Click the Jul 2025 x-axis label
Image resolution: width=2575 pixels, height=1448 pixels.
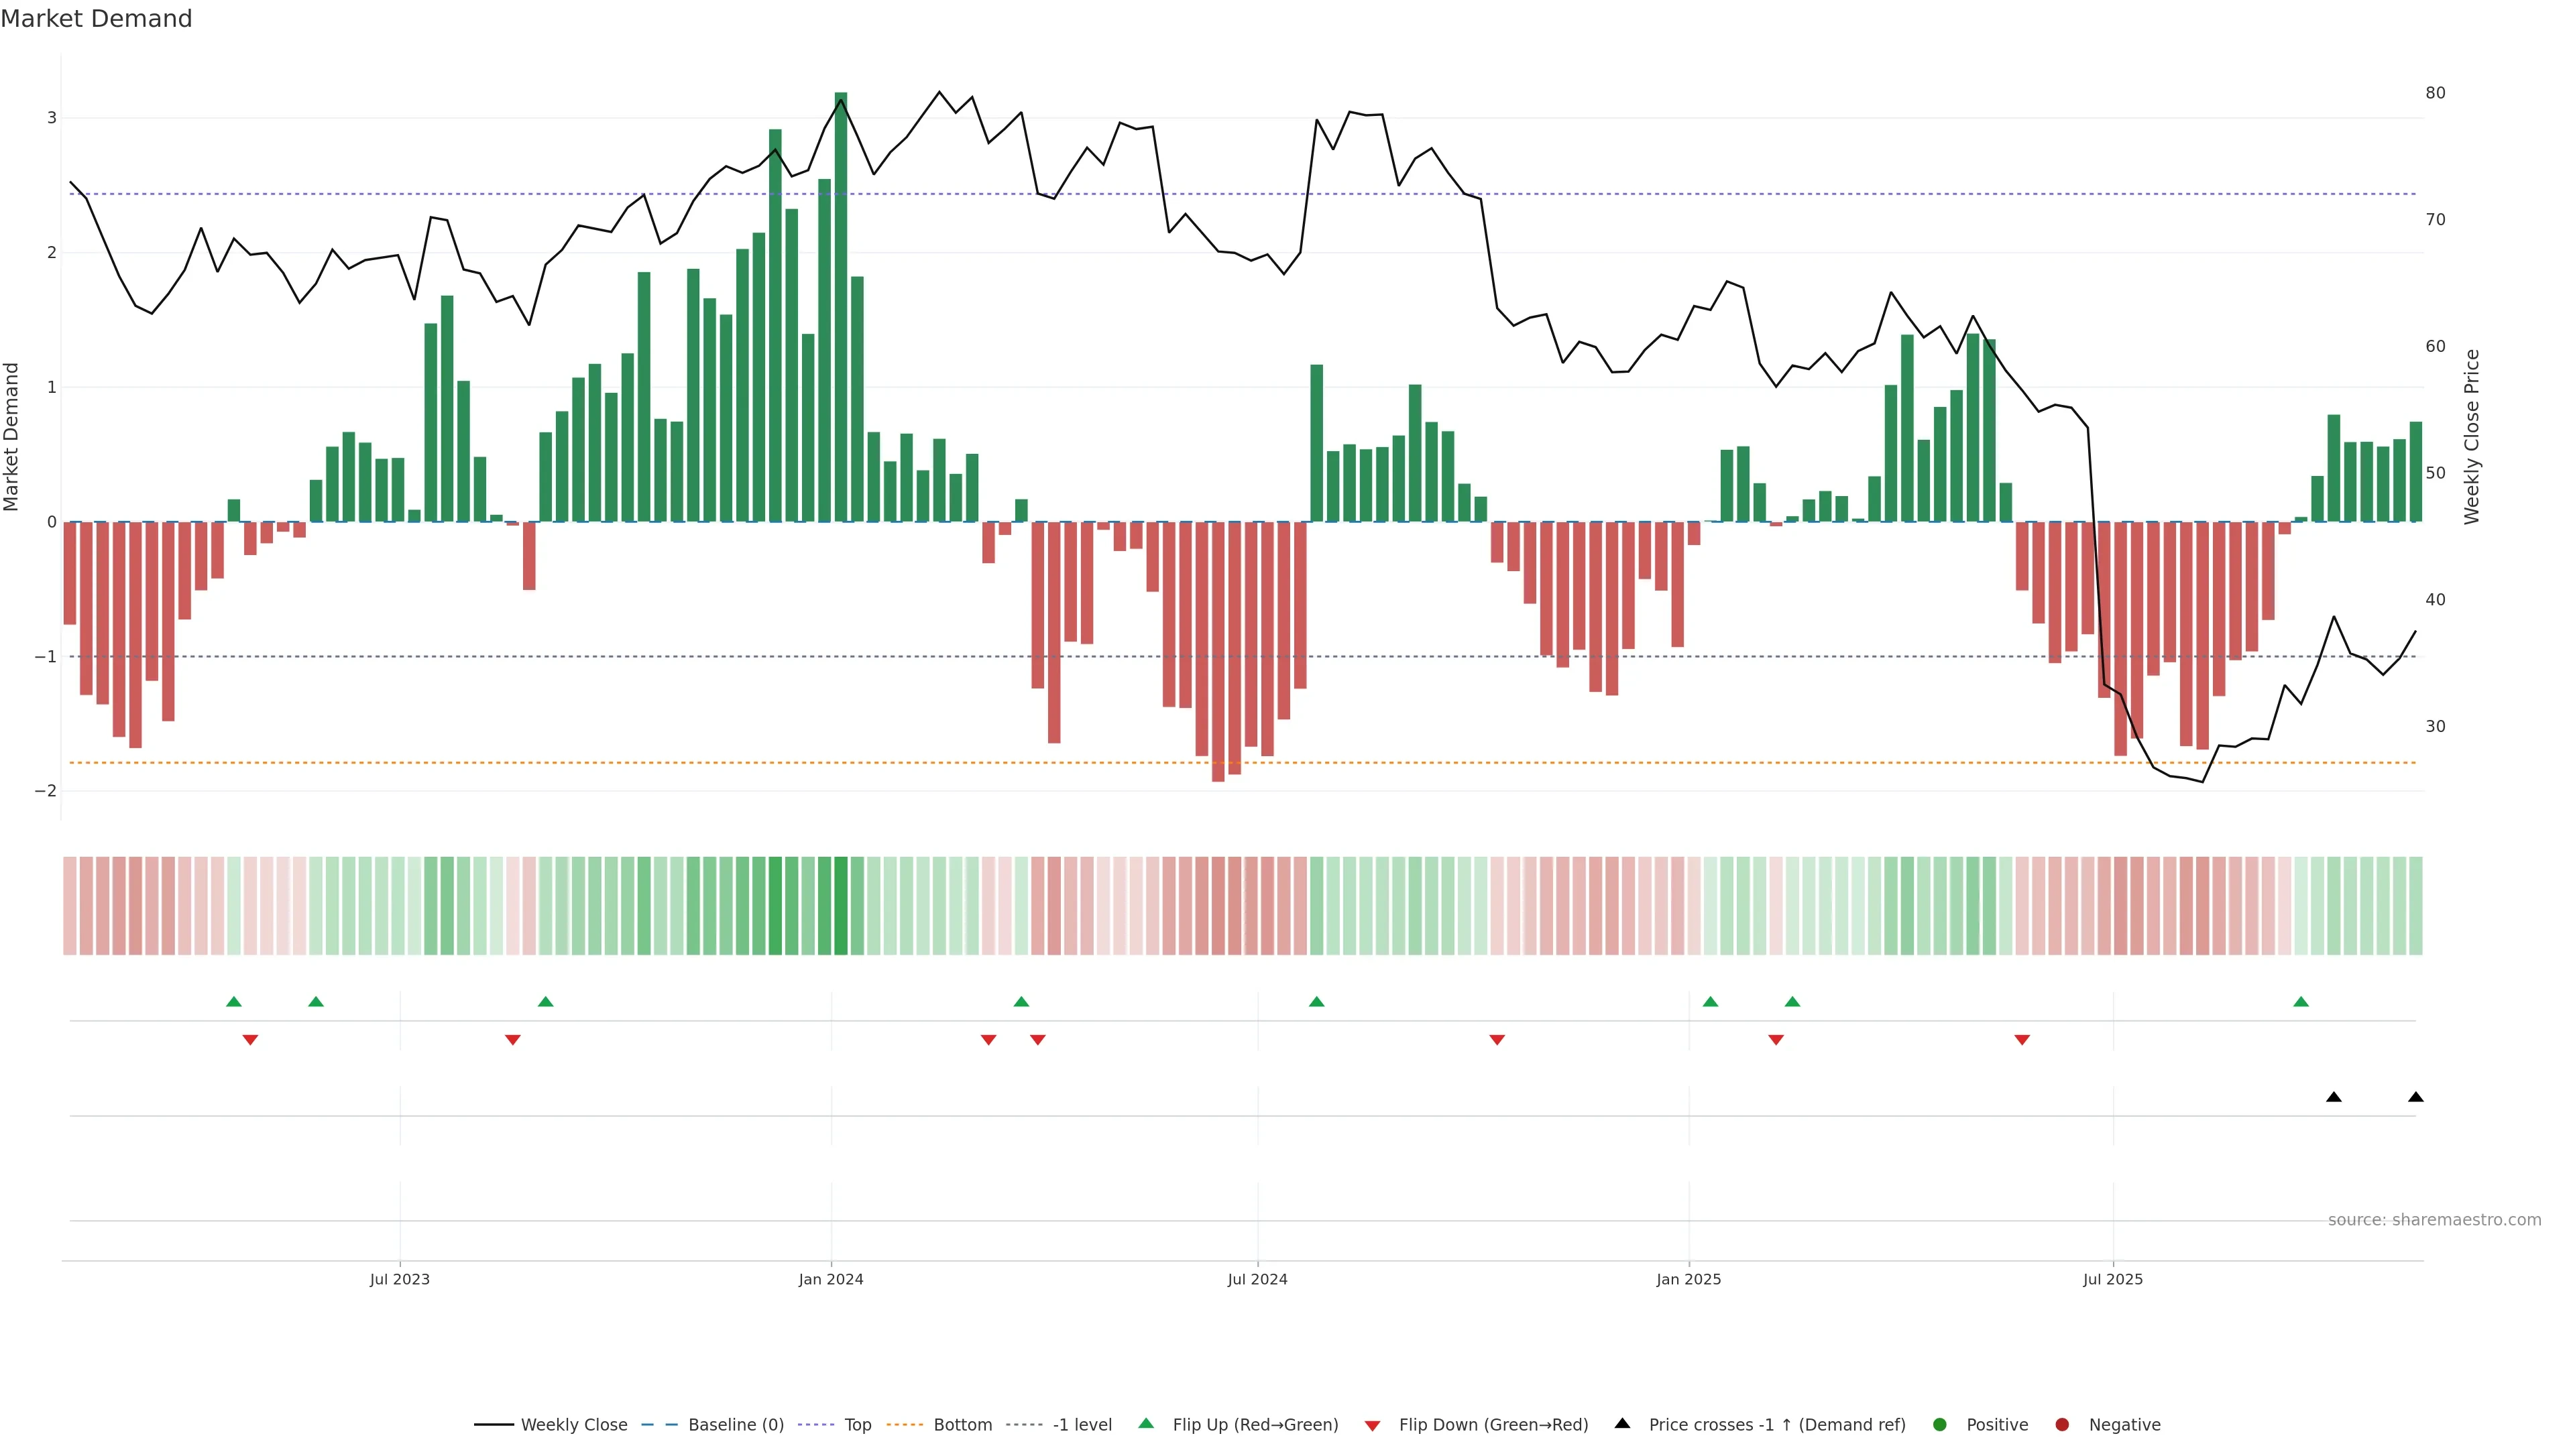click(2113, 1279)
